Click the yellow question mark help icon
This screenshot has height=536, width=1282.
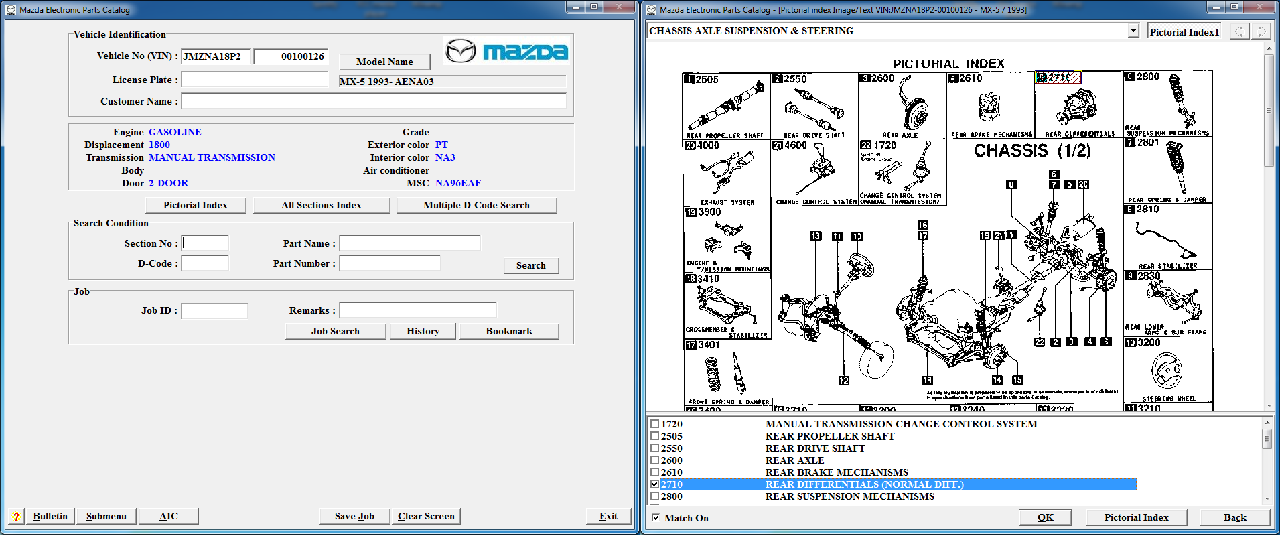[16, 516]
